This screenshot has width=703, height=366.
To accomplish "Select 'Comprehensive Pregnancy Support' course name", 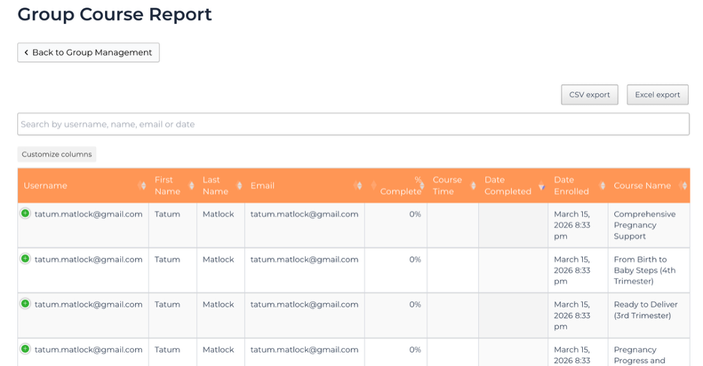I will click(644, 225).
